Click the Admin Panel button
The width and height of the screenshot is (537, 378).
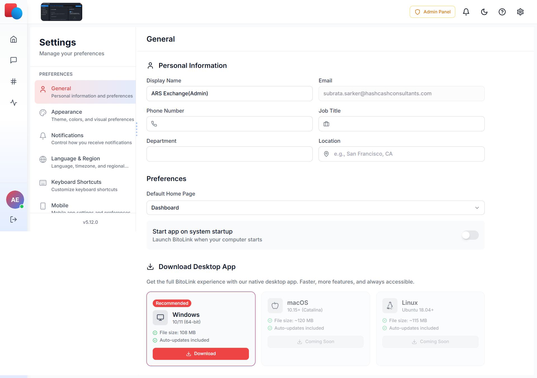(432, 12)
